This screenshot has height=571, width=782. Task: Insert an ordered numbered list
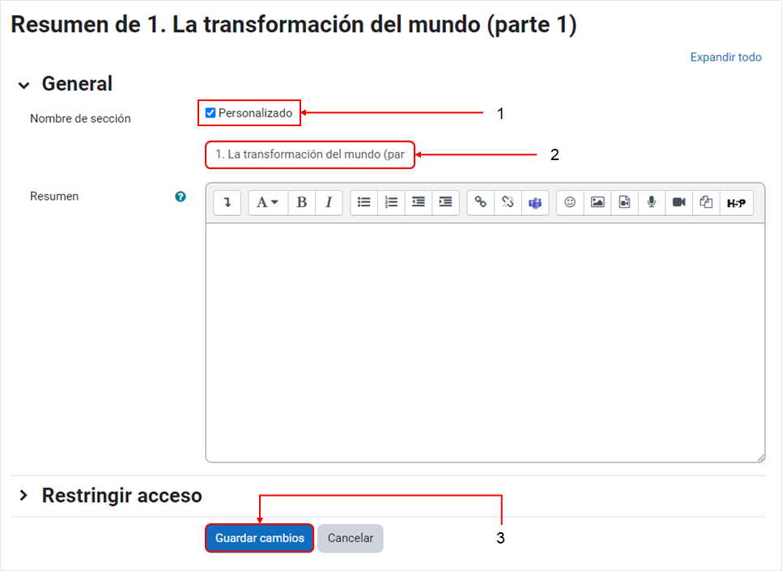(x=392, y=202)
